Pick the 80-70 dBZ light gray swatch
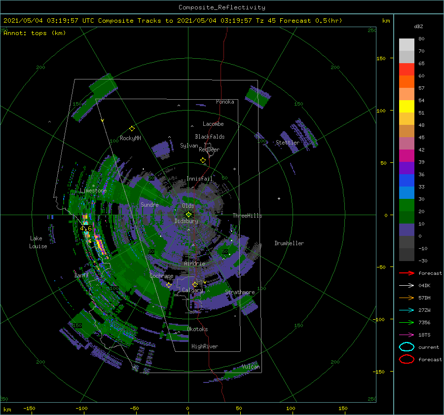 [x=407, y=45]
